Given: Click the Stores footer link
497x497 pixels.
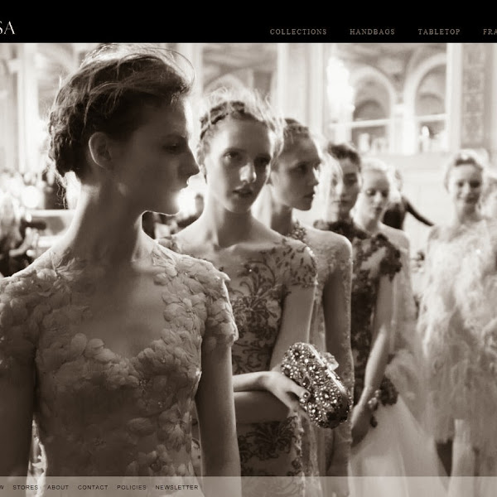Looking at the screenshot, I should (x=26, y=487).
